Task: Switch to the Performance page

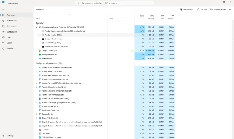Action: pyautogui.click(x=16, y=21)
